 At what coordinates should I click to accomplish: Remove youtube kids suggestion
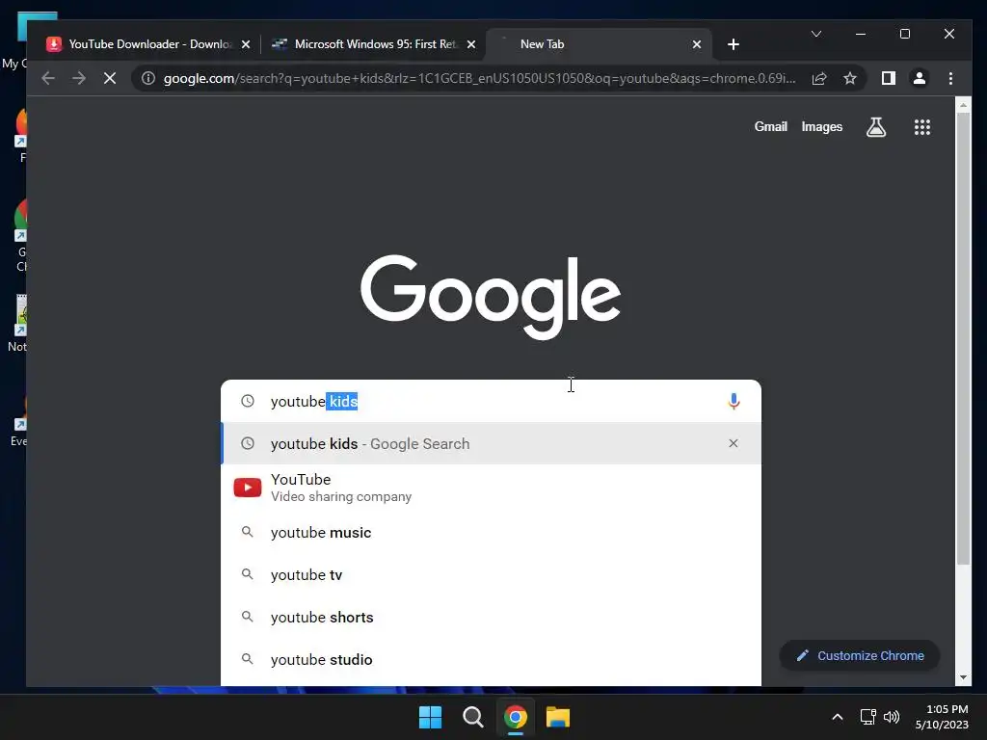[734, 443]
